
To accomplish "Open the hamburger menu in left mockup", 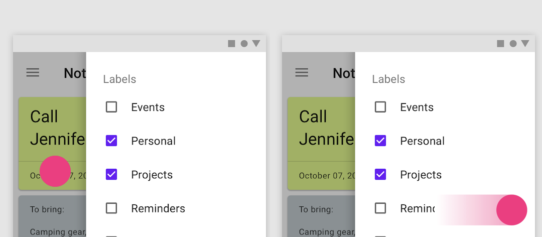I will pos(33,73).
